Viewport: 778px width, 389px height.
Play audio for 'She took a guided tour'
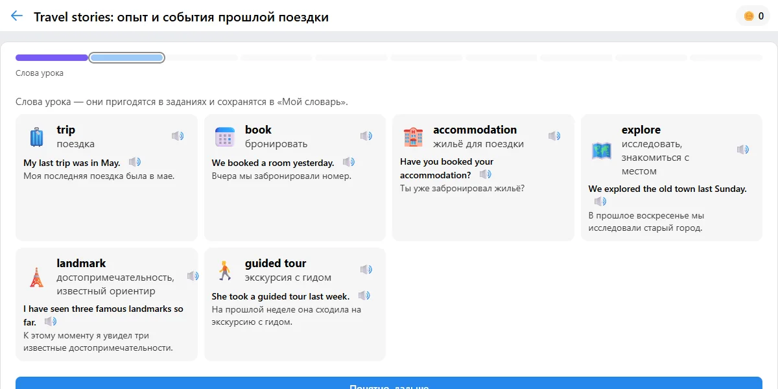pyautogui.click(x=364, y=296)
